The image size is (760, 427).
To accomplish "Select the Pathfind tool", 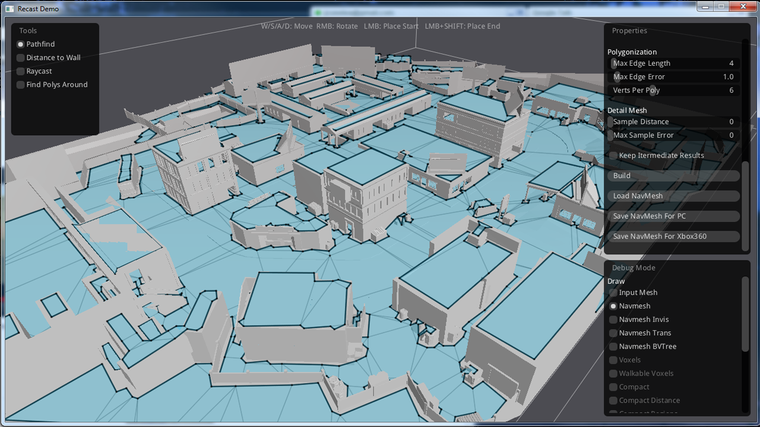I will 20,44.
